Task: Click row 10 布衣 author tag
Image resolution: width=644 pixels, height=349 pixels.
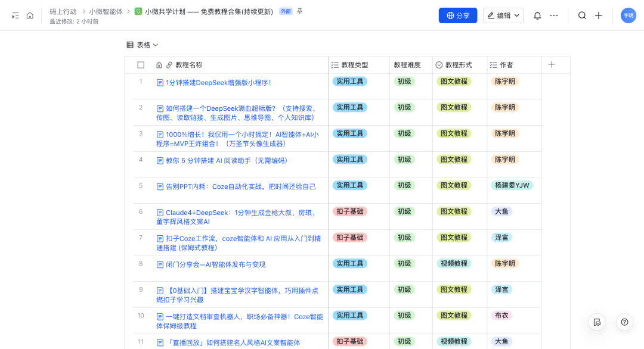Action: pyautogui.click(x=501, y=316)
